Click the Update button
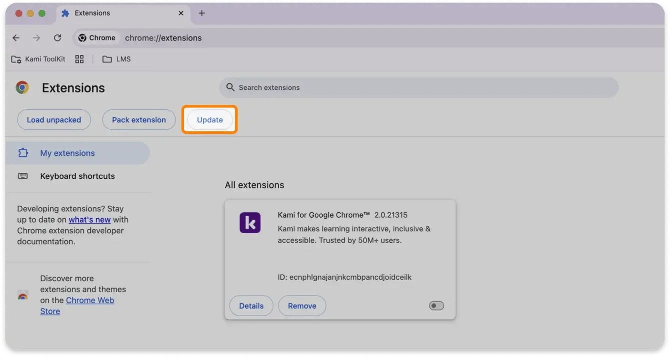The width and height of the screenshot is (670, 357). click(210, 120)
